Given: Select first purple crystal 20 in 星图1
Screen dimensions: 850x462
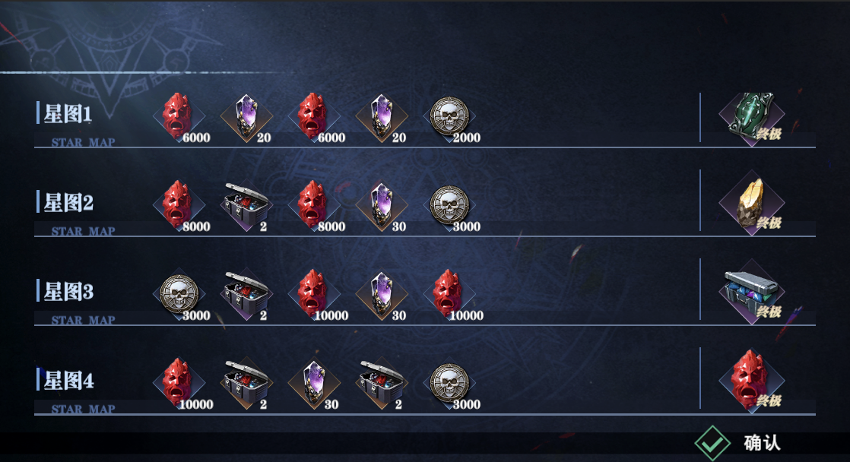Looking at the screenshot, I should point(246,116).
